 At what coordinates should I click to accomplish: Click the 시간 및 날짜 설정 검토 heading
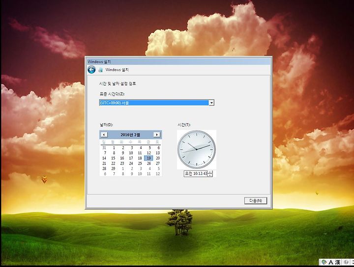tap(118, 83)
